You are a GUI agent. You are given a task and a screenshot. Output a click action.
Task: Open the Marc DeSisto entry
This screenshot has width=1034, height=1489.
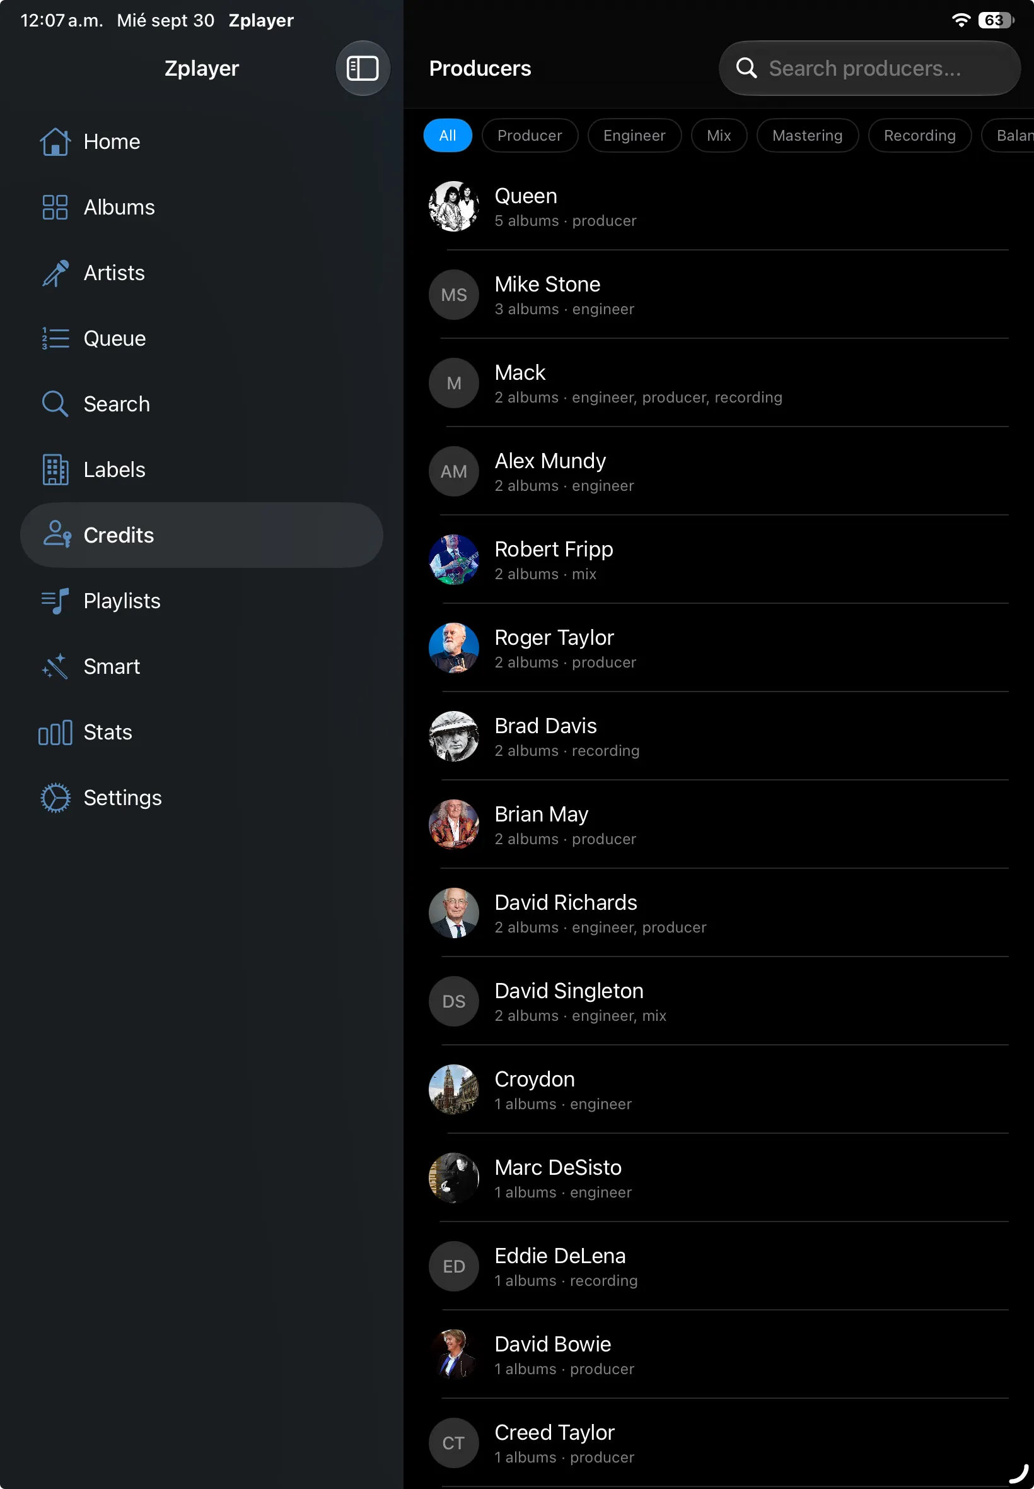718,1178
